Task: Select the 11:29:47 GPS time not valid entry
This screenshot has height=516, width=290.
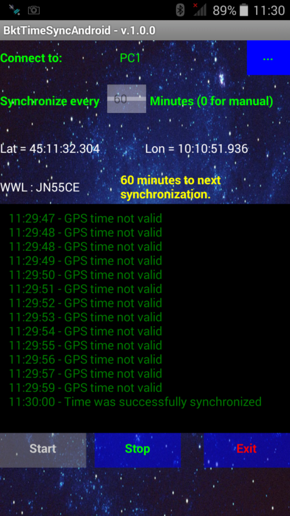Action: 85,218
